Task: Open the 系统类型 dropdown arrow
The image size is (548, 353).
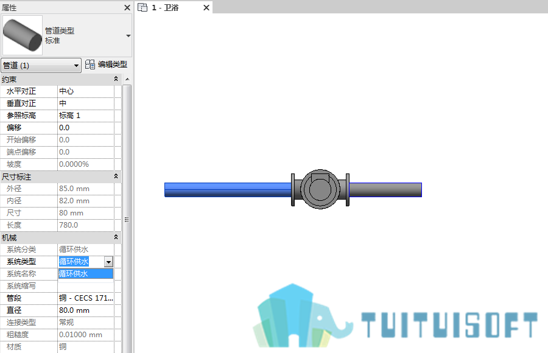Action: (x=109, y=262)
